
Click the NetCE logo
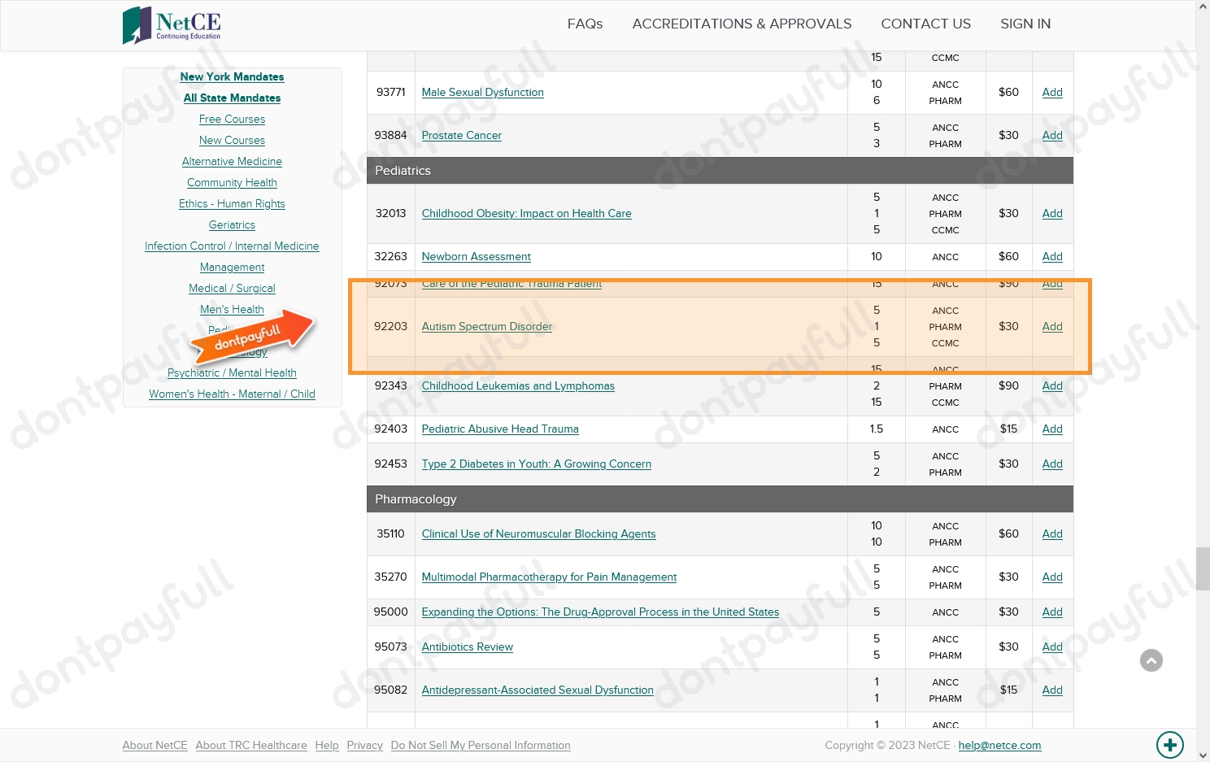tap(172, 24)
